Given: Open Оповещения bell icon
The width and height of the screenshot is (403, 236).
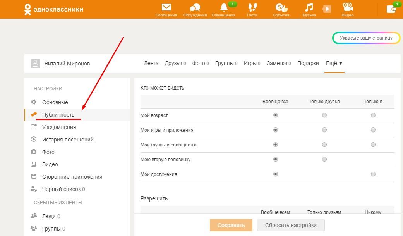Looking at the screenshot, I should coord(224,7).
